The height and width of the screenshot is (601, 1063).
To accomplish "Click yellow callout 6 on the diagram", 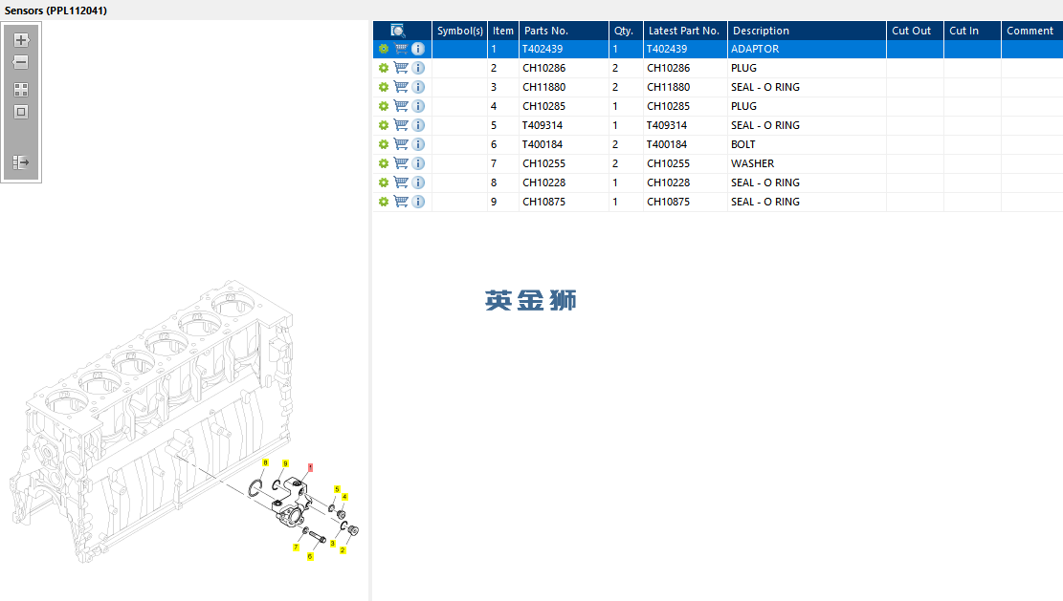I will coord(310,556).
